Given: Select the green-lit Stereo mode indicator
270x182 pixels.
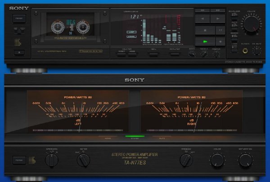Looking at the screenshot, I should [x=135, y=137].
